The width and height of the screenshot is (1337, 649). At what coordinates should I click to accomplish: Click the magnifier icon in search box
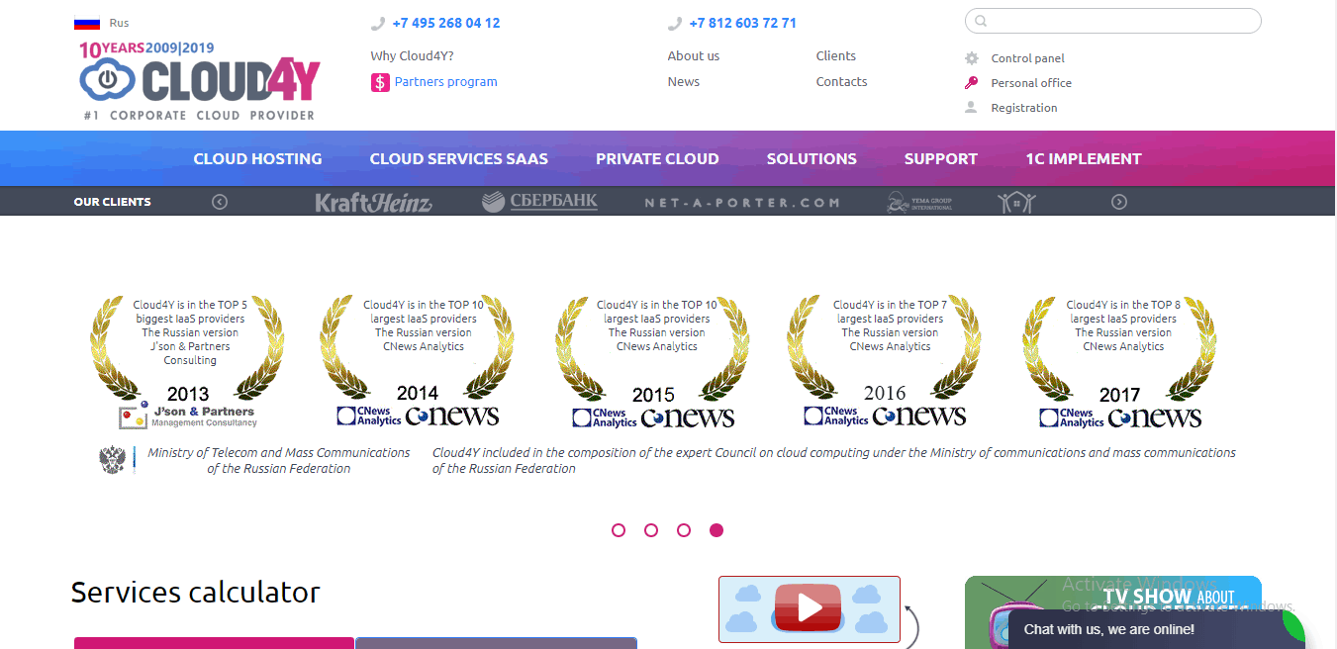tap(982, 21)
